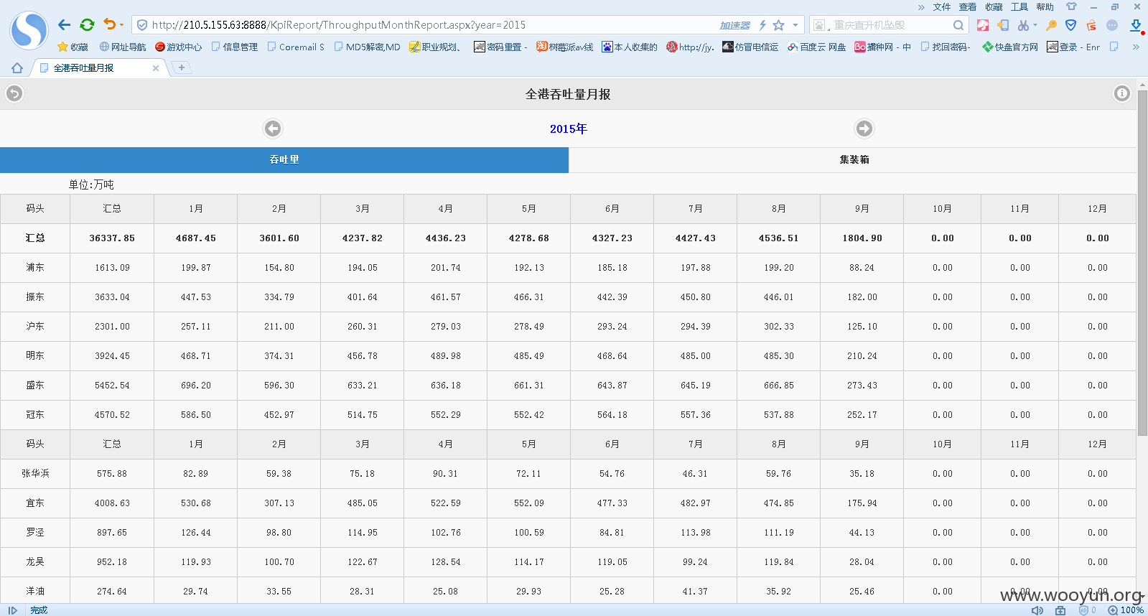This screenshot has height=616, width=1148.
Task: Click the shirt skin icon
Action: tap(1071, 6)
